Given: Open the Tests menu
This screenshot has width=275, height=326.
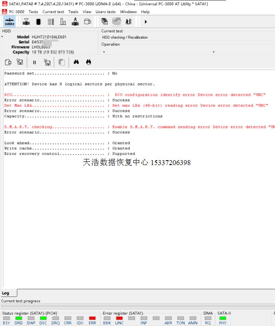Looking at the screenshot, I should pyautogui.click(x=33, y=12).
